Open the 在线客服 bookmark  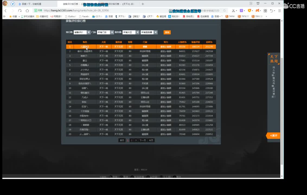coord(203,17)
